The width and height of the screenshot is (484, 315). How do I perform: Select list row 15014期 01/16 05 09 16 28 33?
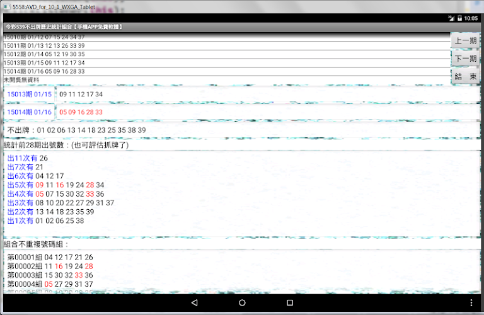[x=227, y=72]
